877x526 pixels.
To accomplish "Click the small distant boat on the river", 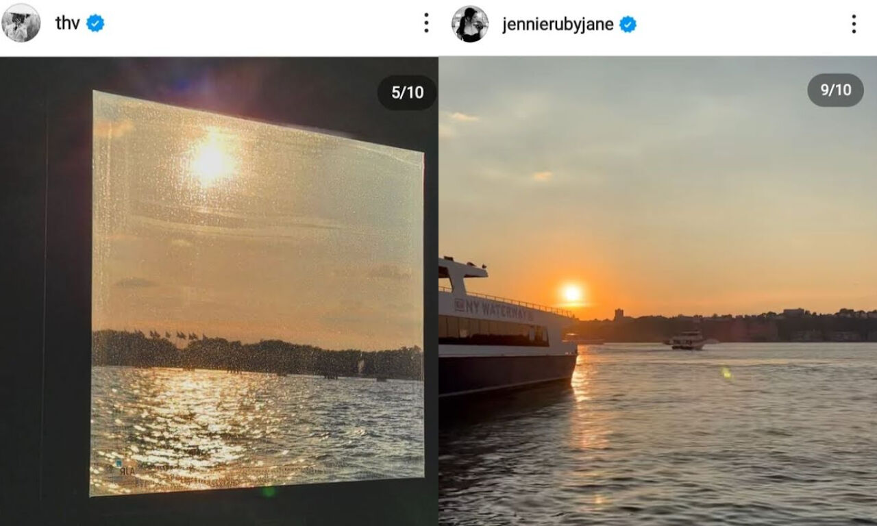I will 687,340.
